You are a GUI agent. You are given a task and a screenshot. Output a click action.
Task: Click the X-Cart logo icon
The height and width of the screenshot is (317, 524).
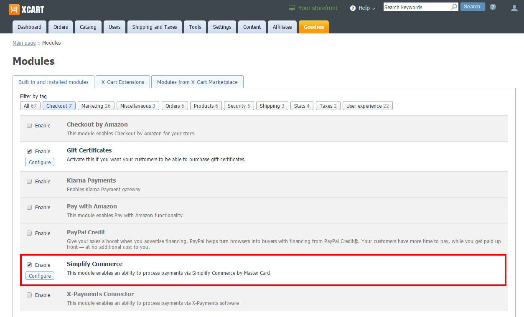point(14,9)
